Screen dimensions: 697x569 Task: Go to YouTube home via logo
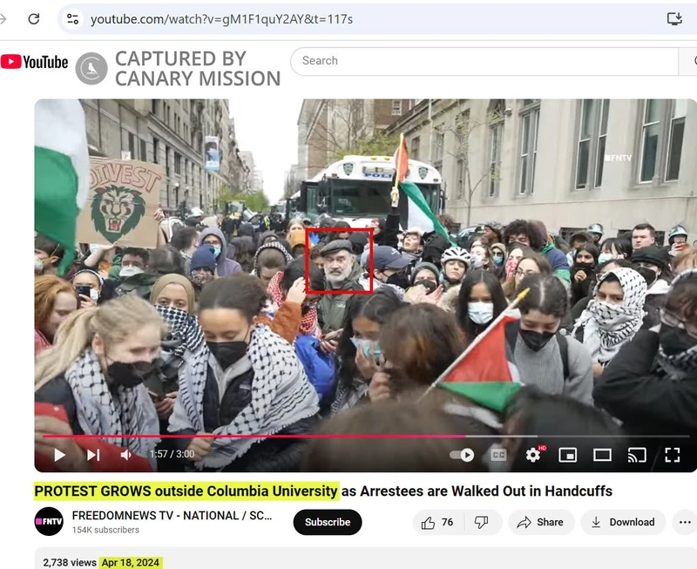coord(35,62)
